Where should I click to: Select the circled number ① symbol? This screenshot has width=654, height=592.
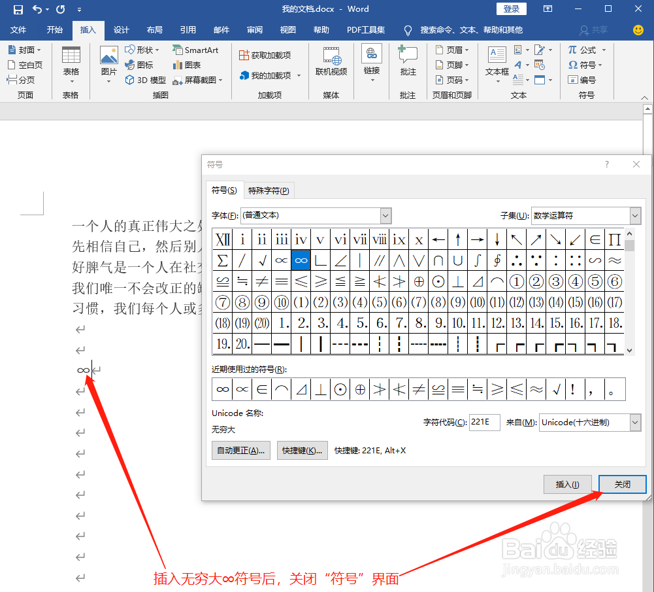click(517, 282)
